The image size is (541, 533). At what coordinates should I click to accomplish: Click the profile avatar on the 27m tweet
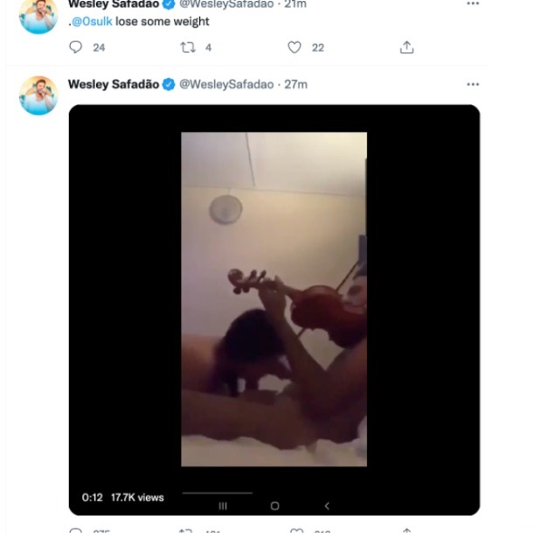pyautogui.click(x=38, y=95)
